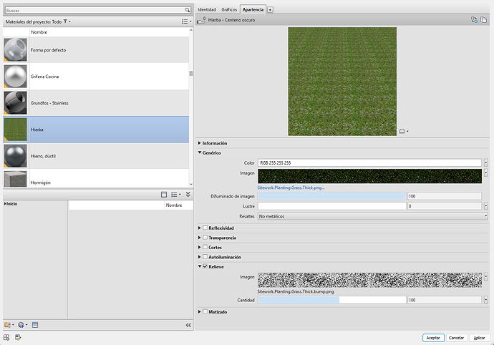Click the Lustre slider bar
This screenshot has width=494, height=345.
point(331,206)
